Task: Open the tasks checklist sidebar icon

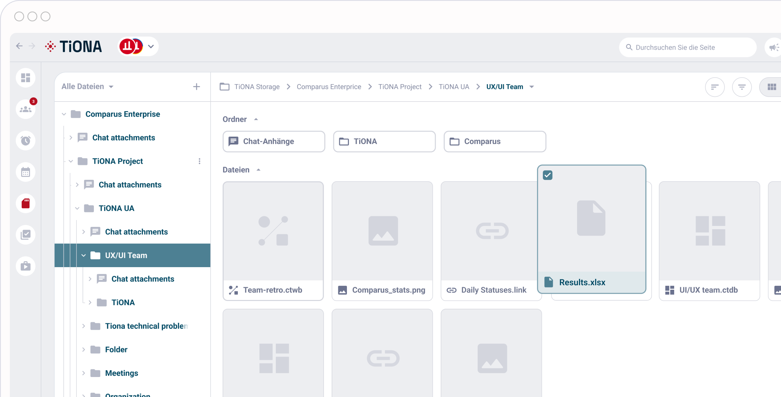Action: [25, 235]
